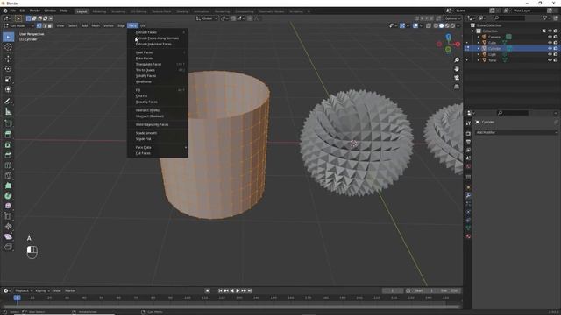The width and height of the screenshot is (561, 315).
Task: Select the Extrude Region tool
Action: click(x=8, y=134)
